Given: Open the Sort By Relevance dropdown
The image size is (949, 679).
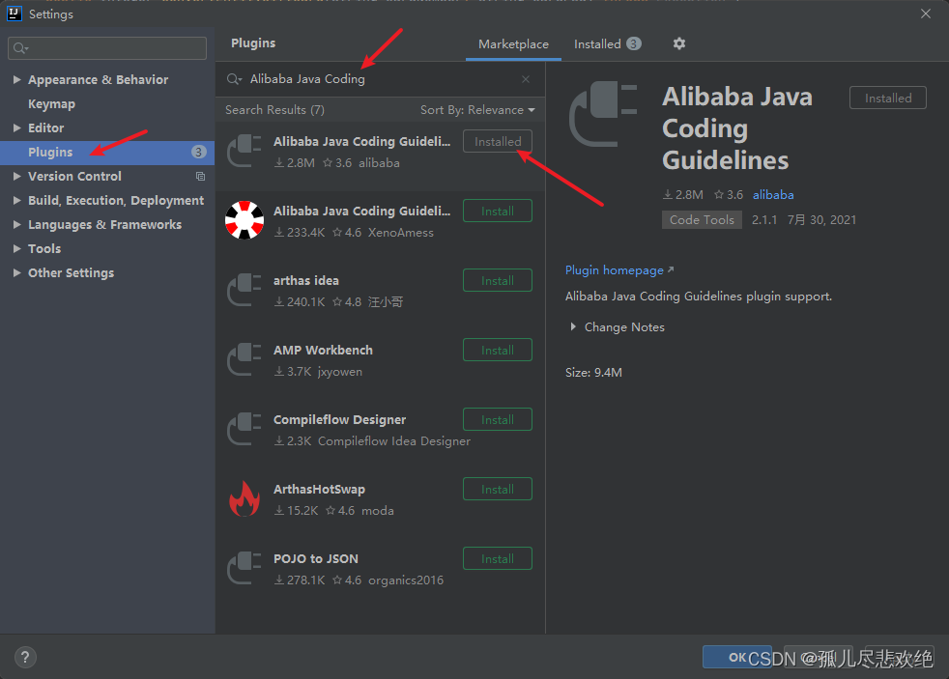Looking at the screenshot, I should point(477,110).
